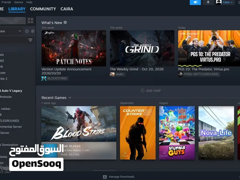Open What's New settings gear
The width and height of the screenshot is (240, 180).
65,22
